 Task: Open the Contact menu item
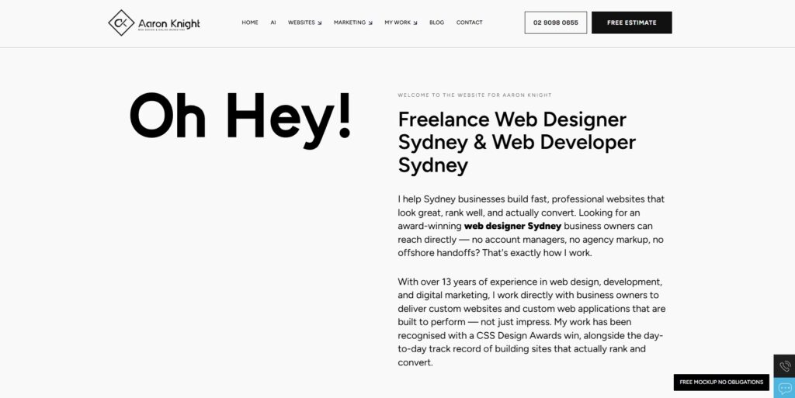coord(470,22)
